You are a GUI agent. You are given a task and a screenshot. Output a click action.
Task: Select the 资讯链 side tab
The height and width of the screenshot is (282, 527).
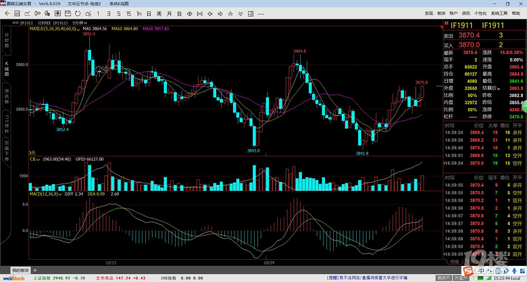(x=6, y=96)
